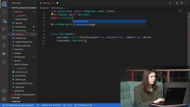Close main.py tab via unsaved dot
Viewport: 190px width, 107px height.
[x=57, y=3]
